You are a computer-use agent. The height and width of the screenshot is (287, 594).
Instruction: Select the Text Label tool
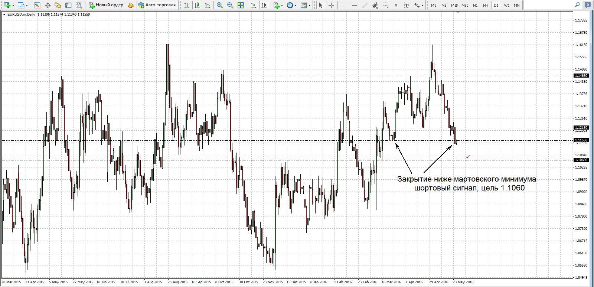pos(406,5)
